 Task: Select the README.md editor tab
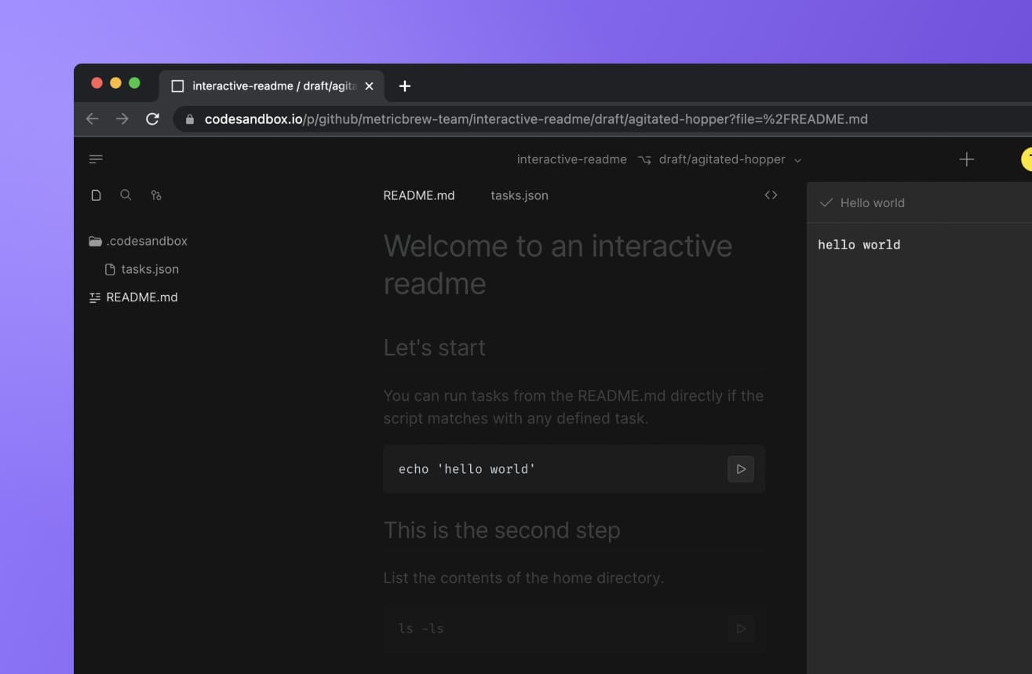pyautogui.click(x=418, y=195)
